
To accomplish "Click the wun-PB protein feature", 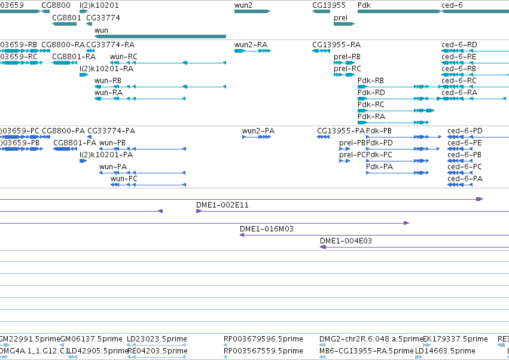I will click(x=142, y=149).
